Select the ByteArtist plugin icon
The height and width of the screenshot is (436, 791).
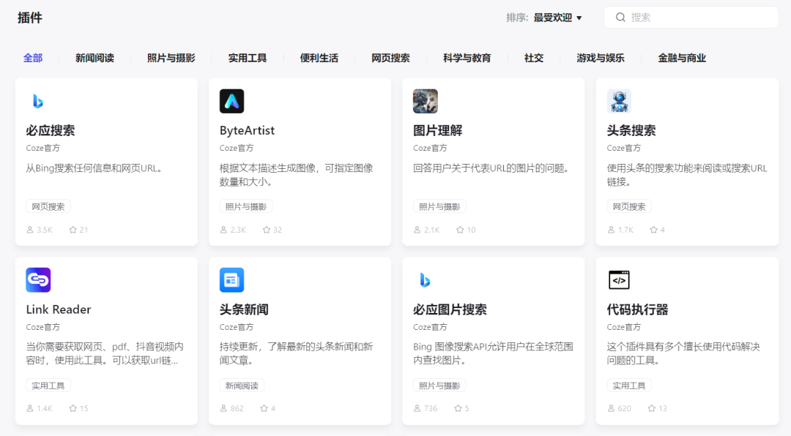pyautogui.click(x=231, y=100)
